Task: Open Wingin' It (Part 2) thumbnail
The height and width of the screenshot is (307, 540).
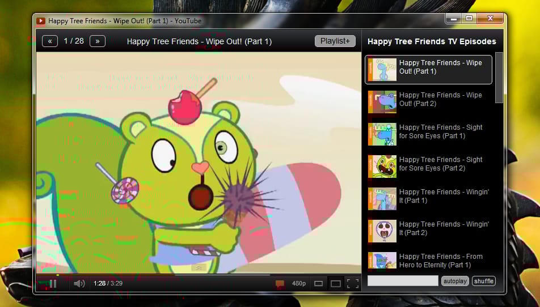Action: tap(382, 231)
